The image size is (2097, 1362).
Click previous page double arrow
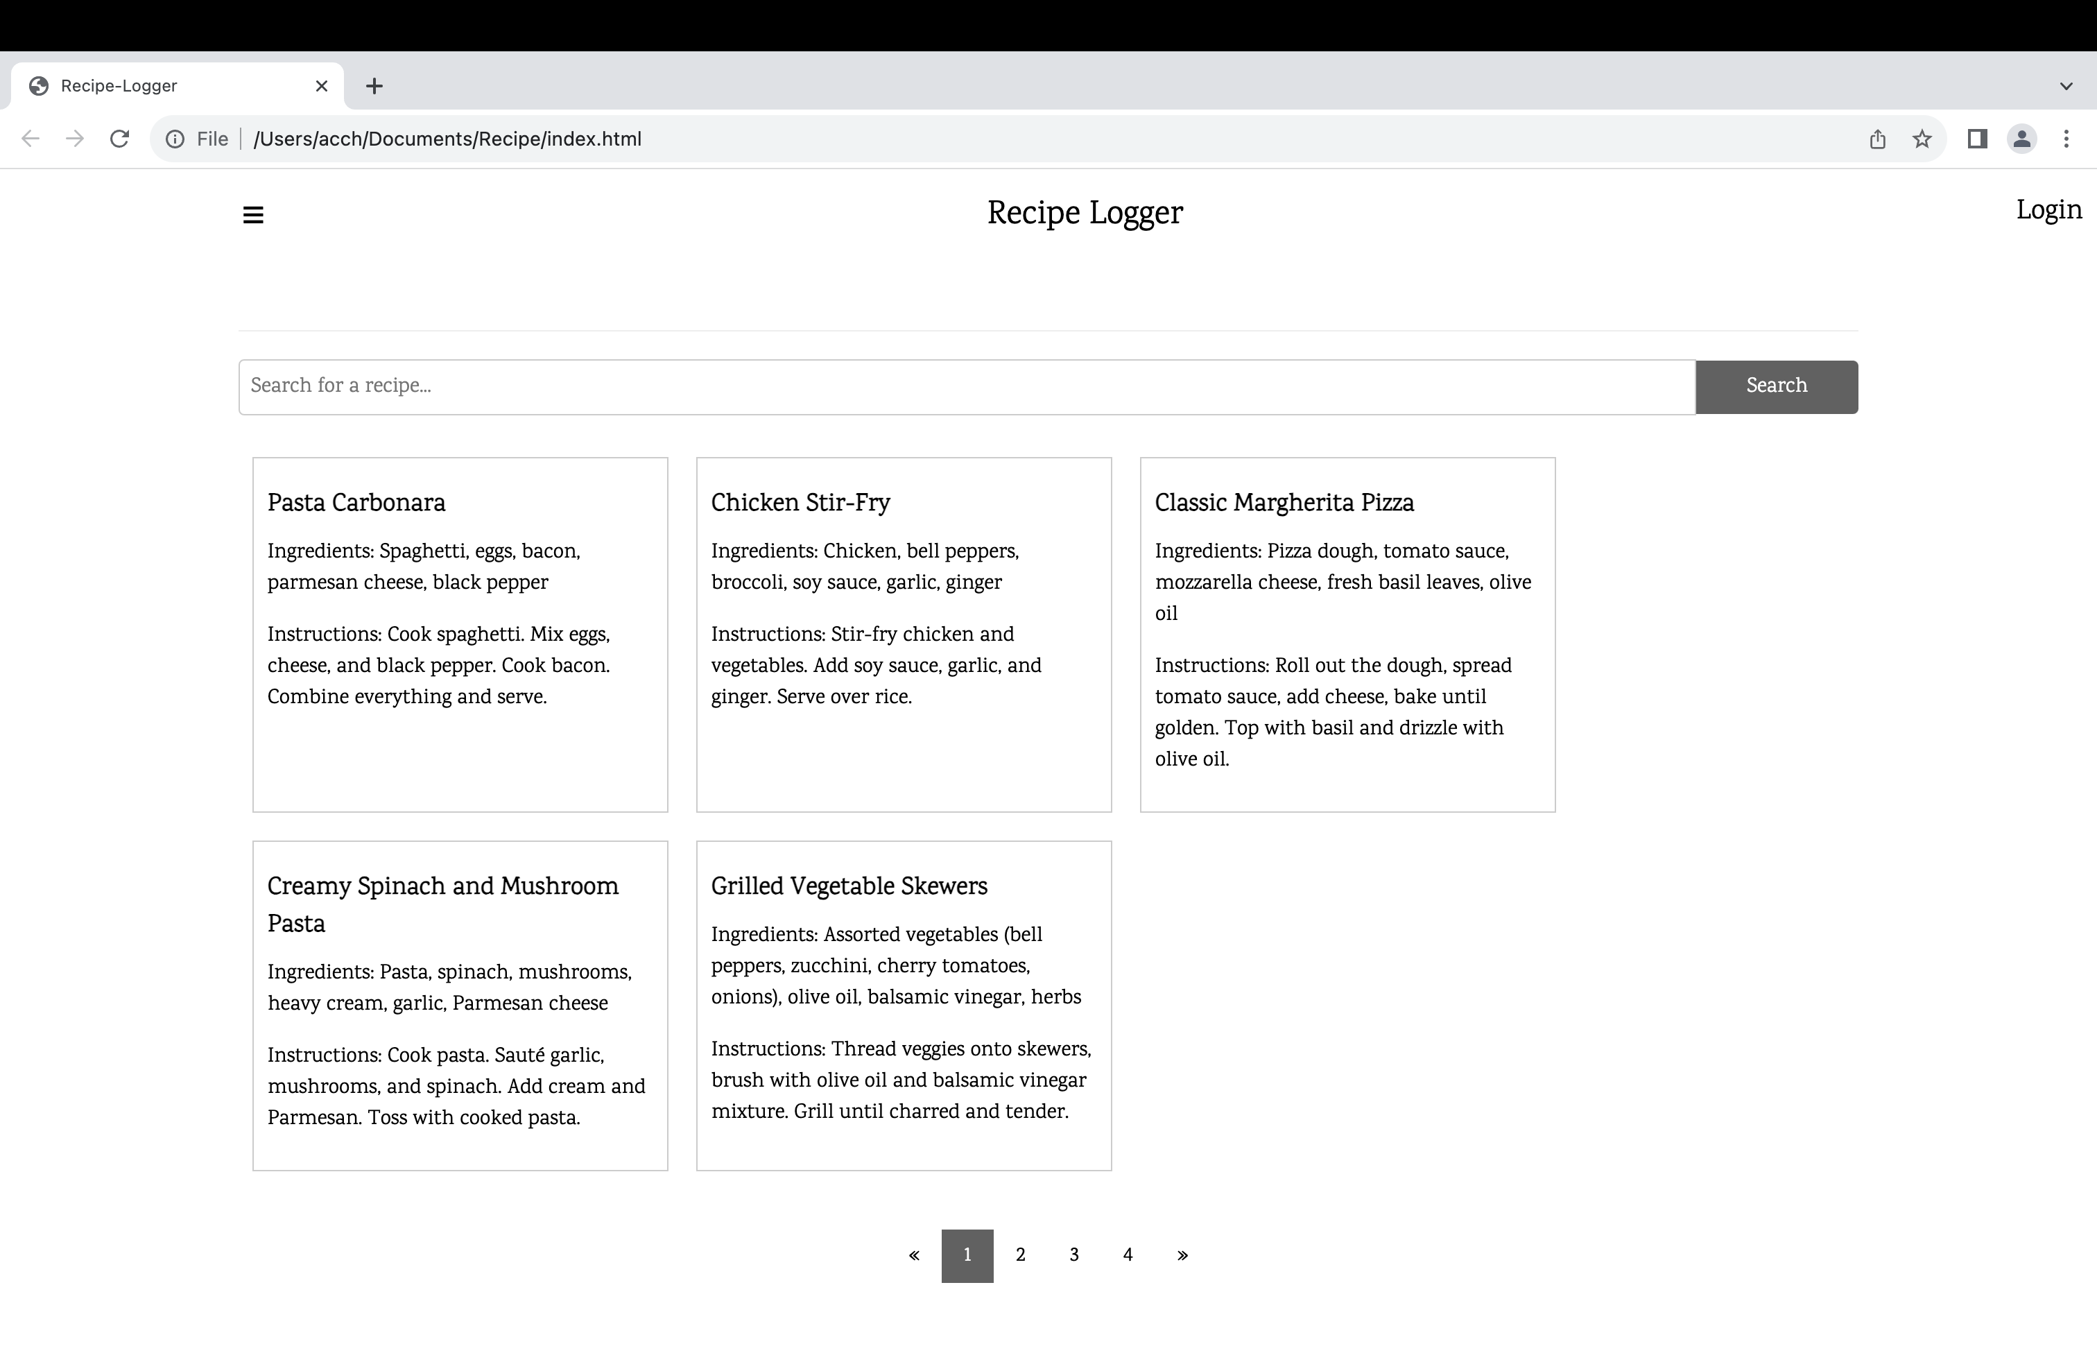[x=914, y=1255]
